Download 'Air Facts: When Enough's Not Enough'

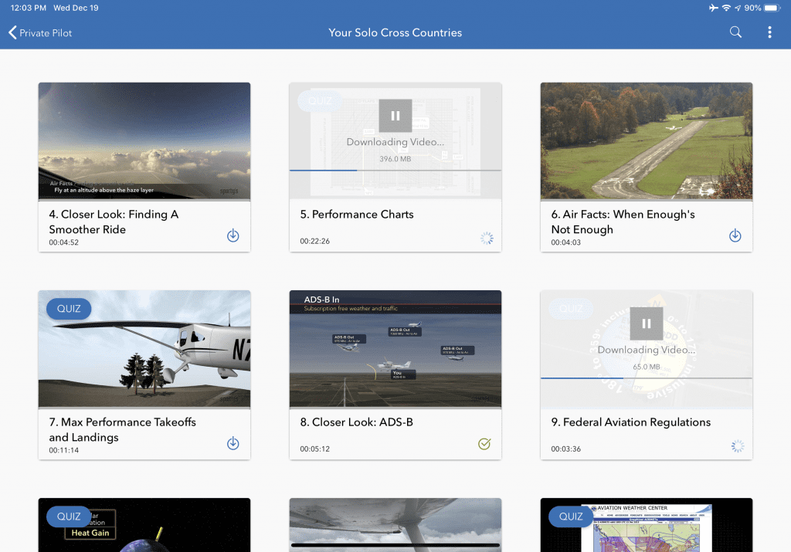pos(735,235)
